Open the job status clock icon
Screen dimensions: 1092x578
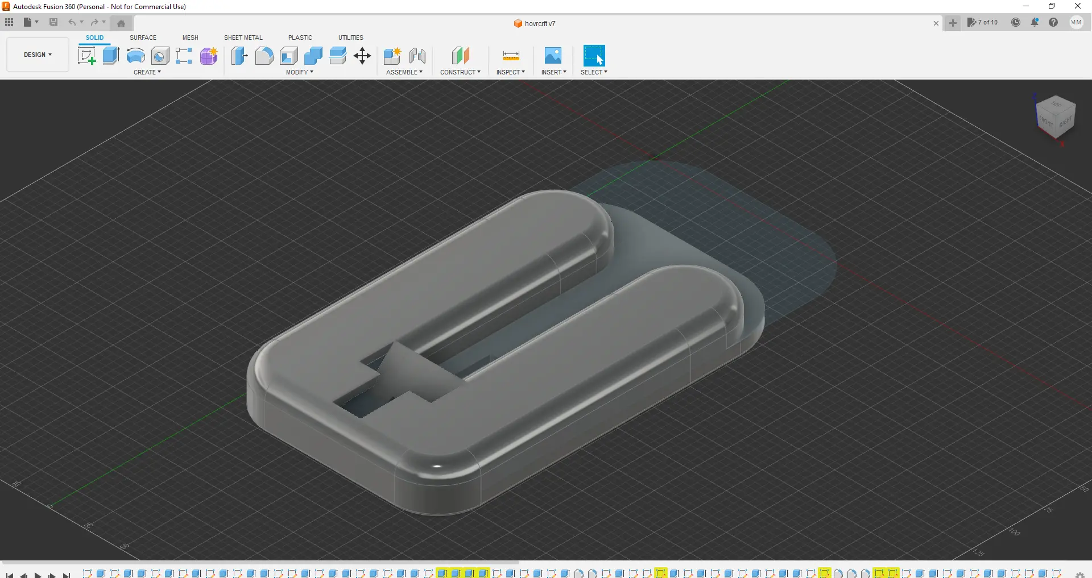pos(1016,23)
